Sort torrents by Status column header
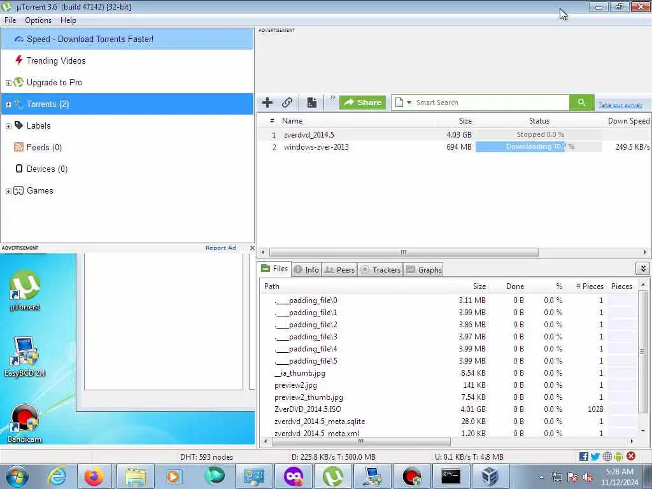 [539, 121]
